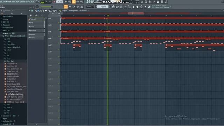224x126 pixels.
Task: Open the playlist options menu arrow
Action: [29, 11]
